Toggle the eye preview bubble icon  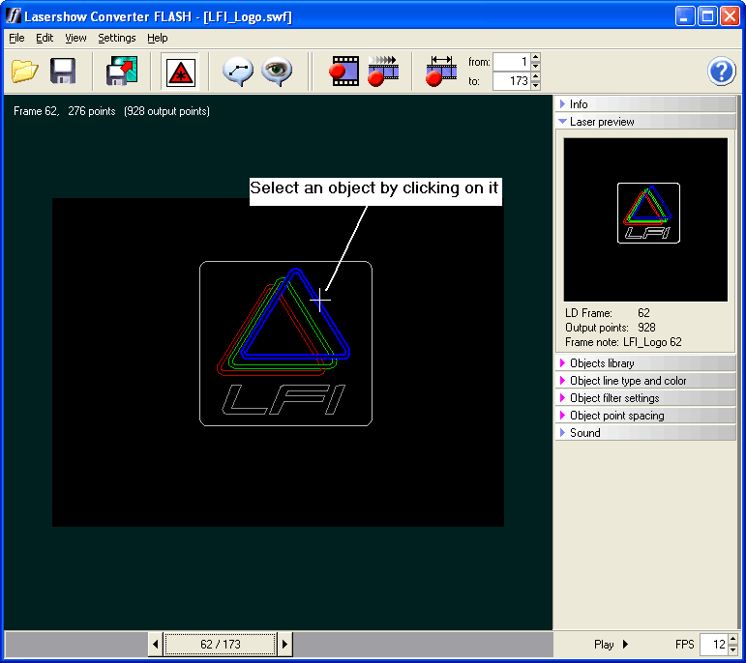pos(277,72)
